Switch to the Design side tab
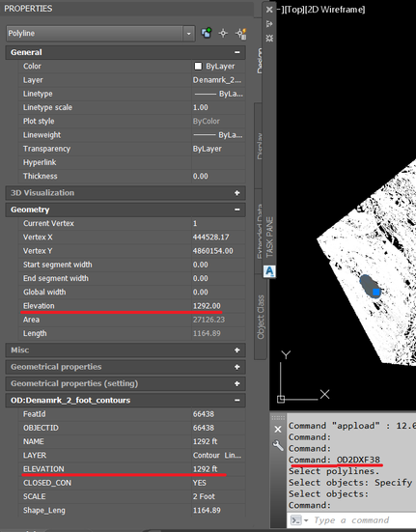Screen dimensions: 416x532 259,61
